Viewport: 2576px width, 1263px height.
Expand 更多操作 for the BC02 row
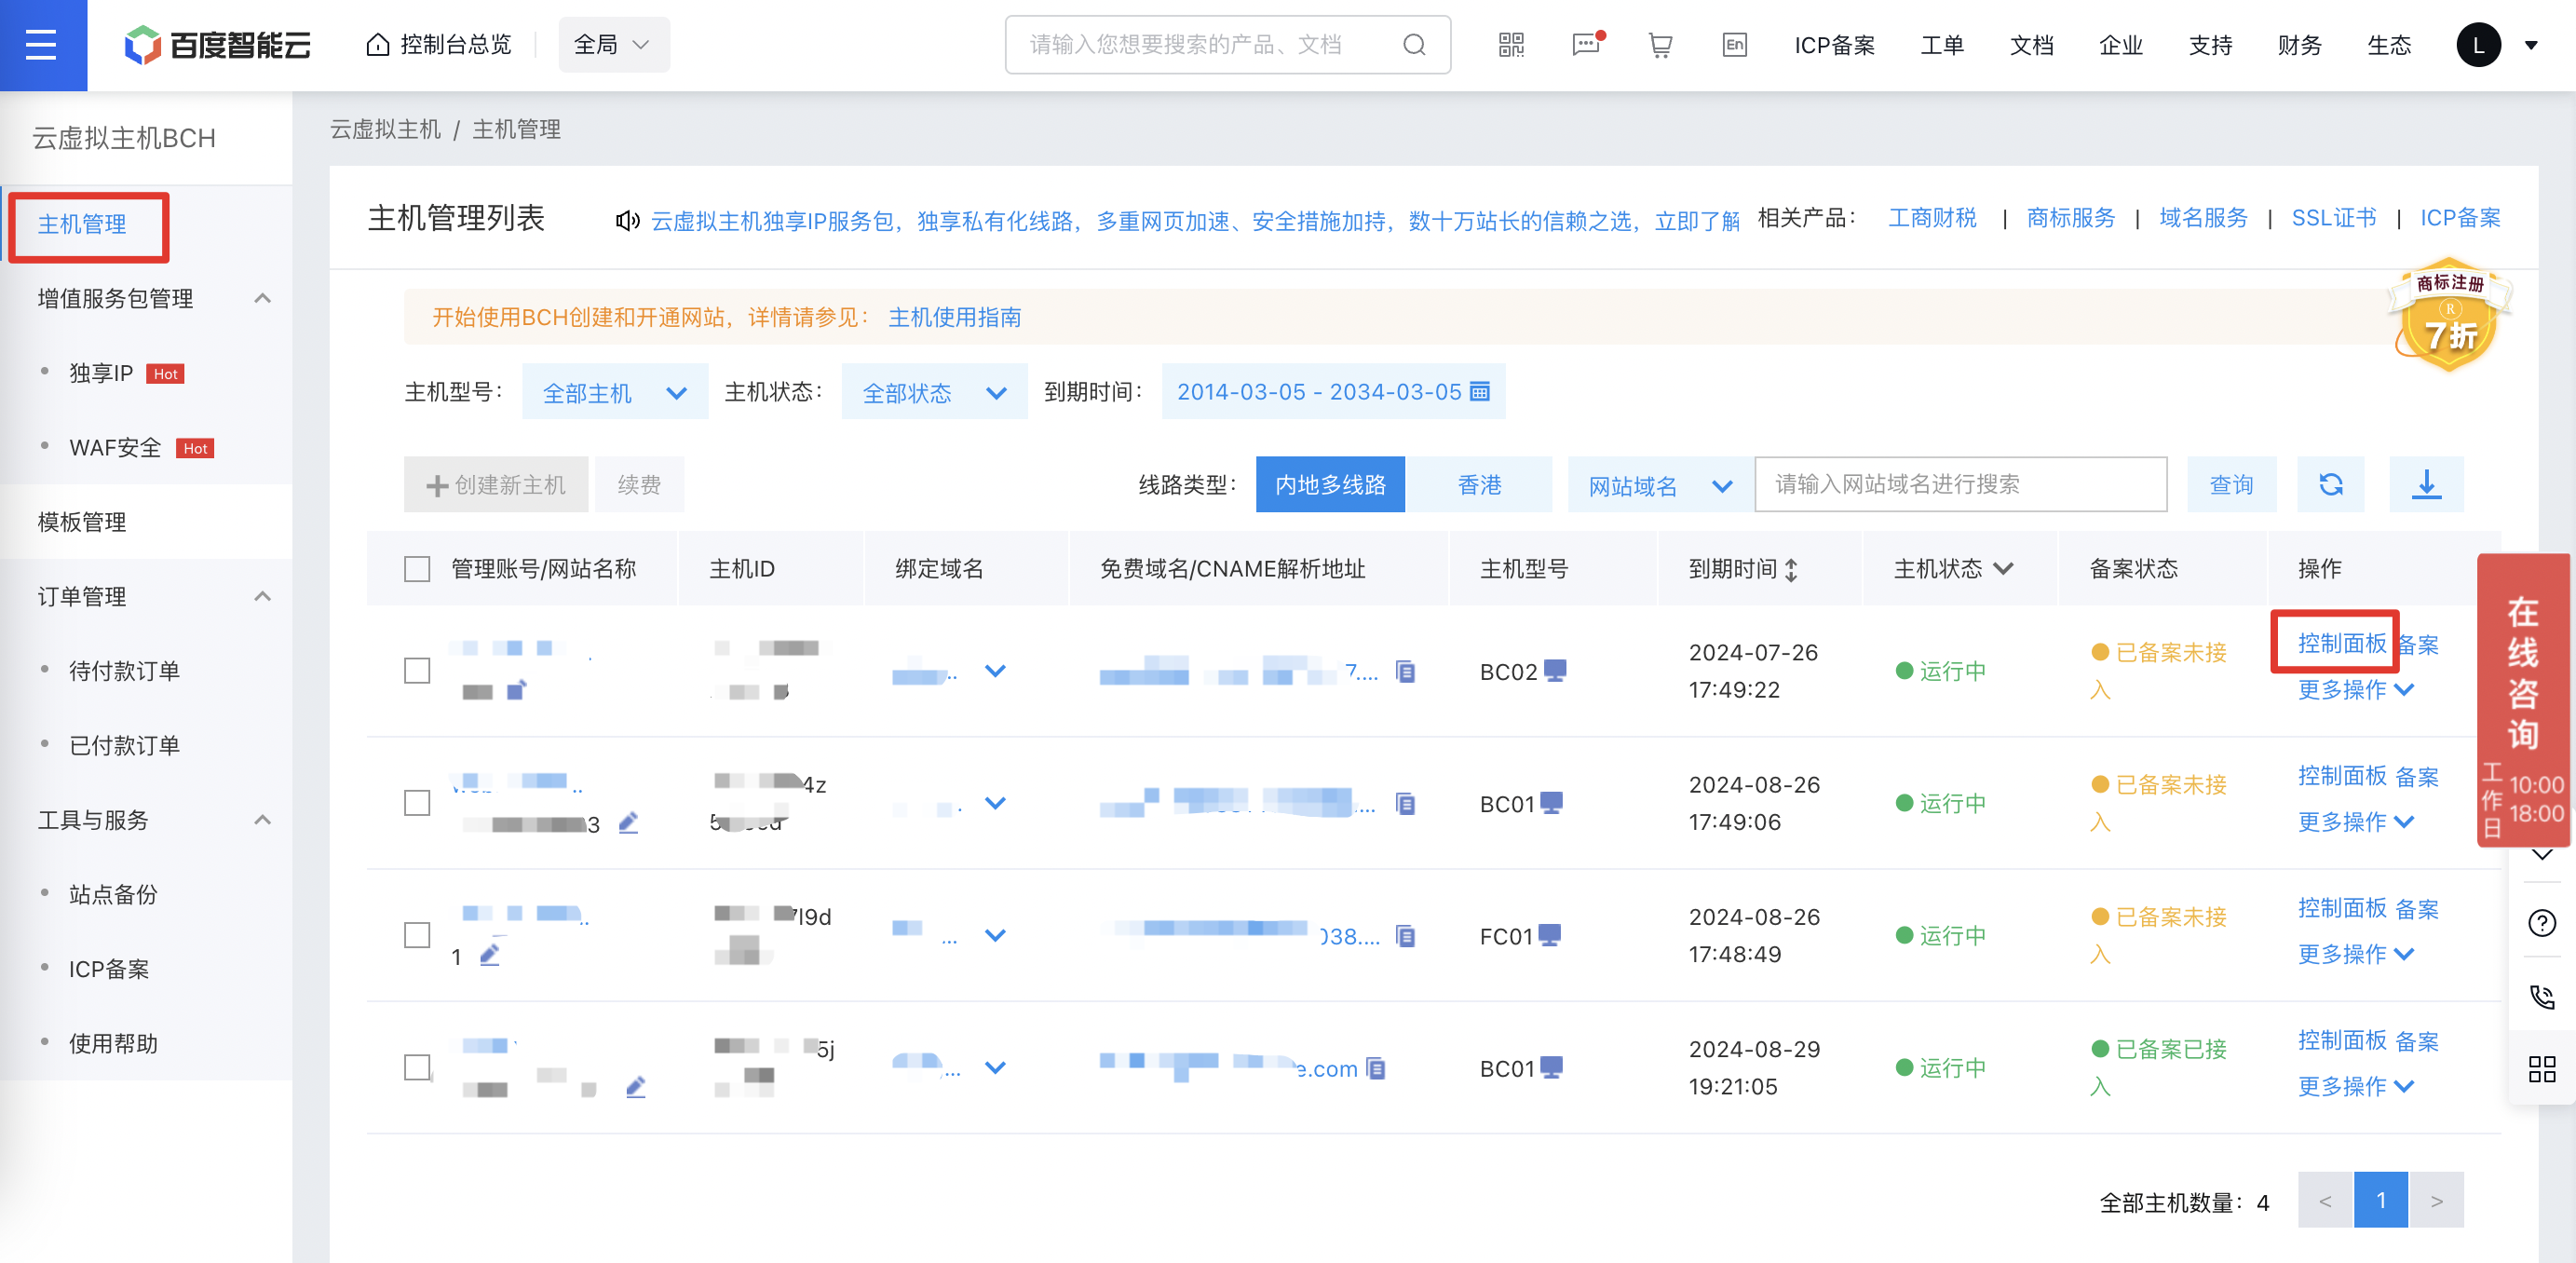click(x=2355, y=690)
